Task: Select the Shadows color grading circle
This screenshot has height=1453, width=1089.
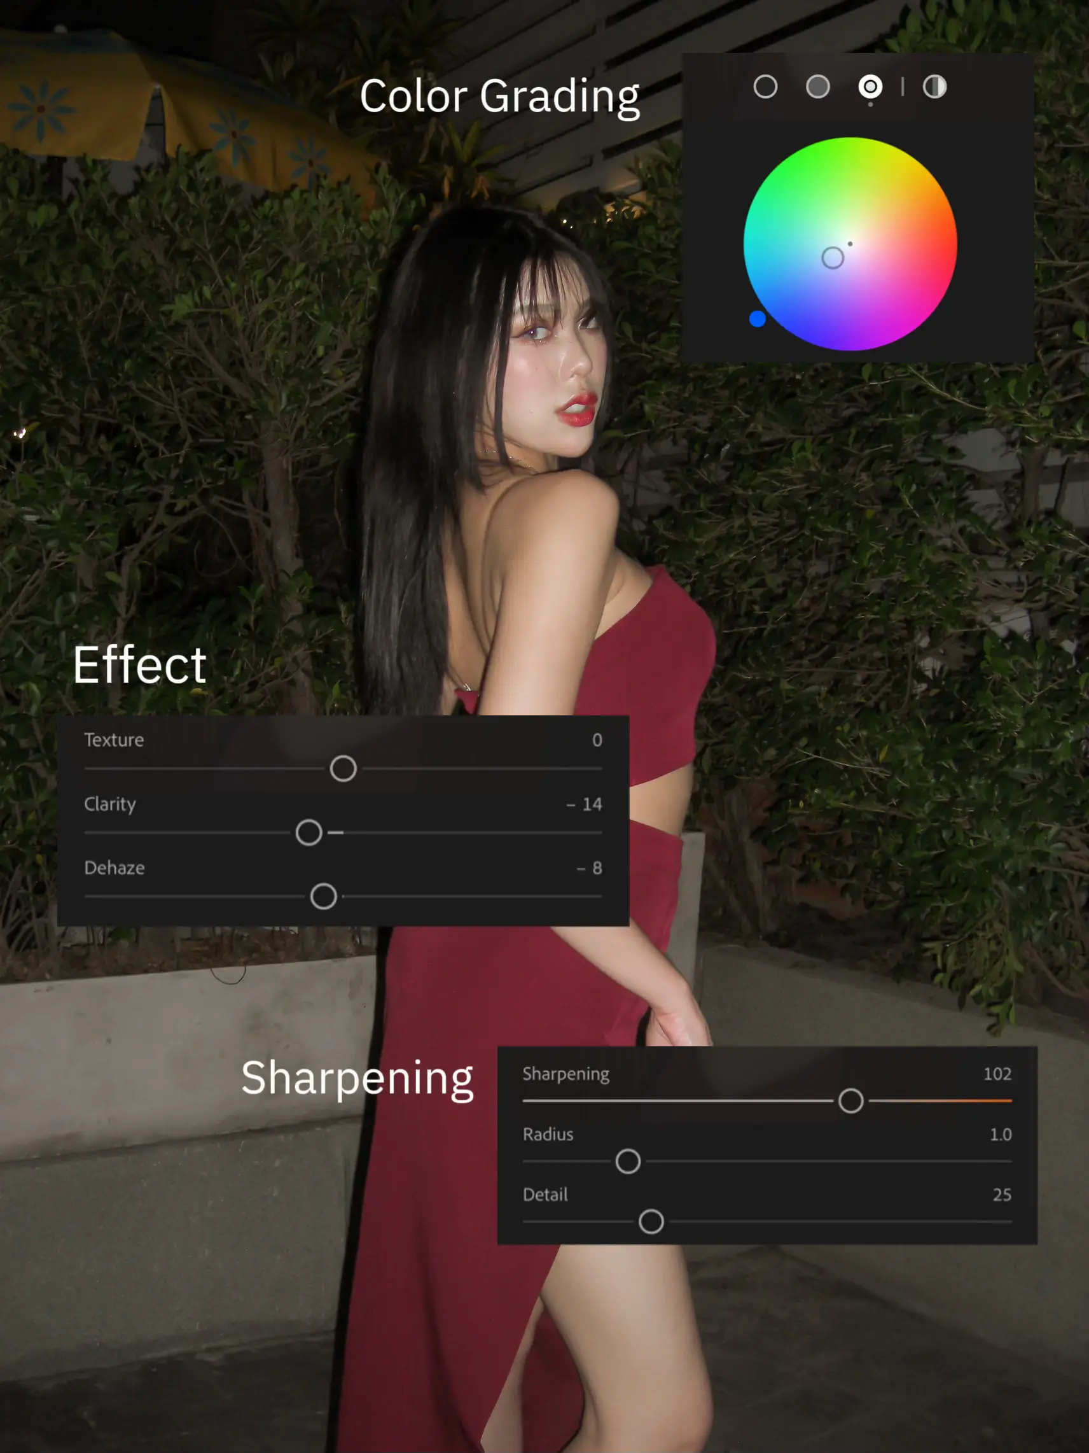Action: click(x=765, y=87)
